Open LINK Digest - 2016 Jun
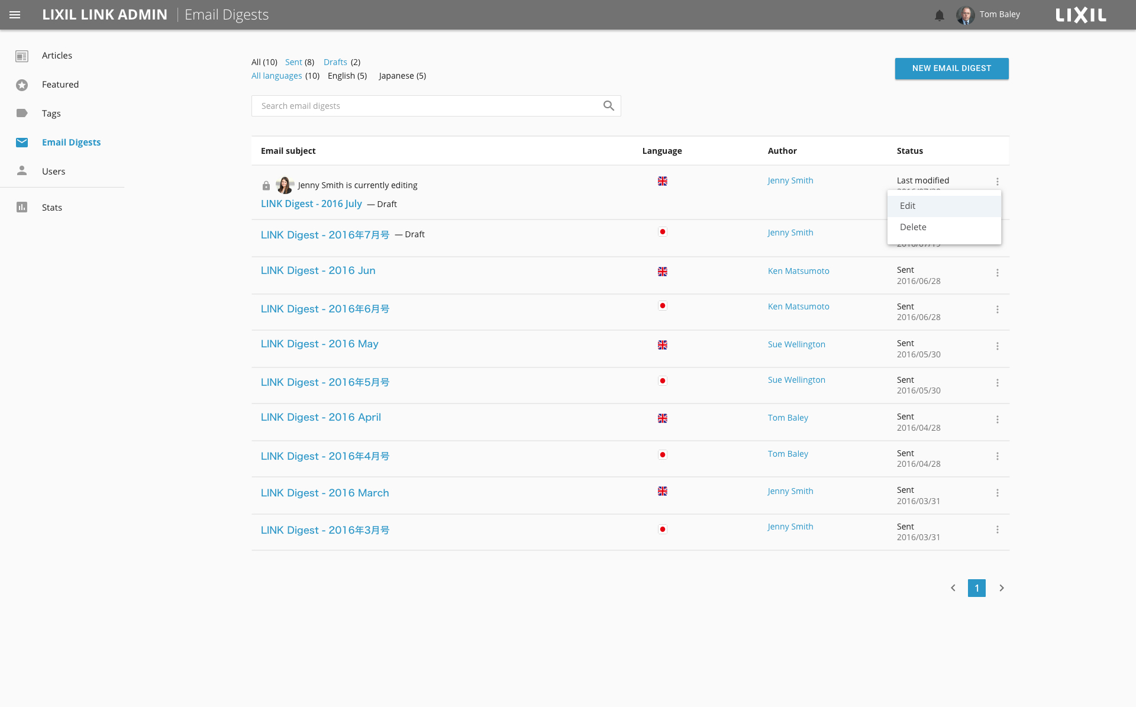 [318, 270]
